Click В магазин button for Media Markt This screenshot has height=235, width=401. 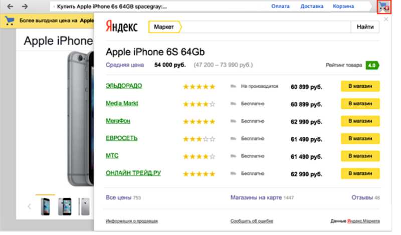360,104
